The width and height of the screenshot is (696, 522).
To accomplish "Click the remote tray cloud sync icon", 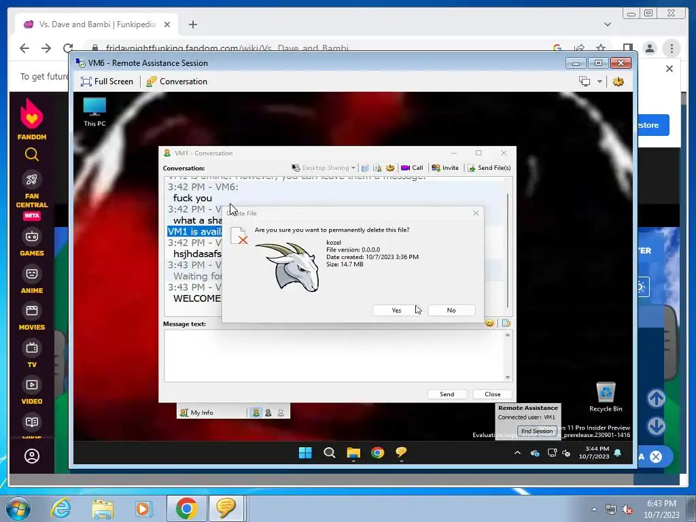I will [535, 453].
